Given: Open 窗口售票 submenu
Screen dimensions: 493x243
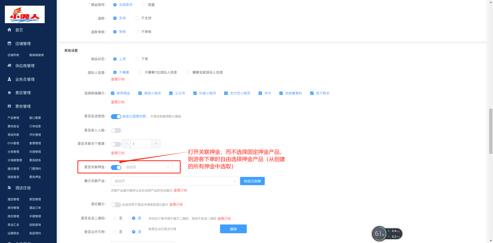Looking at the screenshot, I should (35, 118).
